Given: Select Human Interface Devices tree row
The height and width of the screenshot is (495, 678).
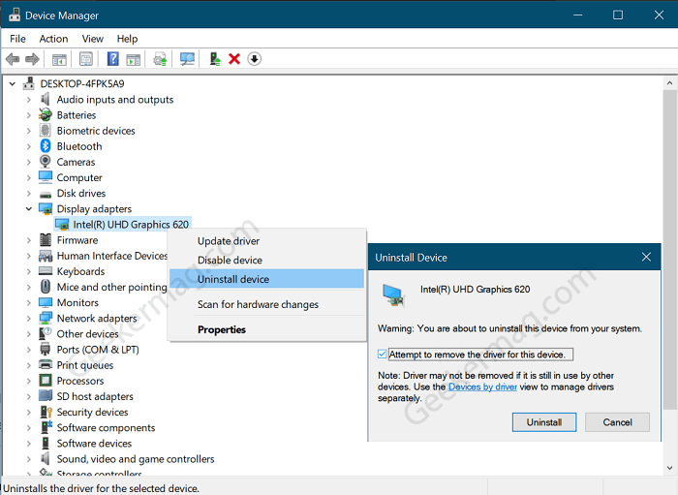Looking at the screenshot, I should coord(103,256).
